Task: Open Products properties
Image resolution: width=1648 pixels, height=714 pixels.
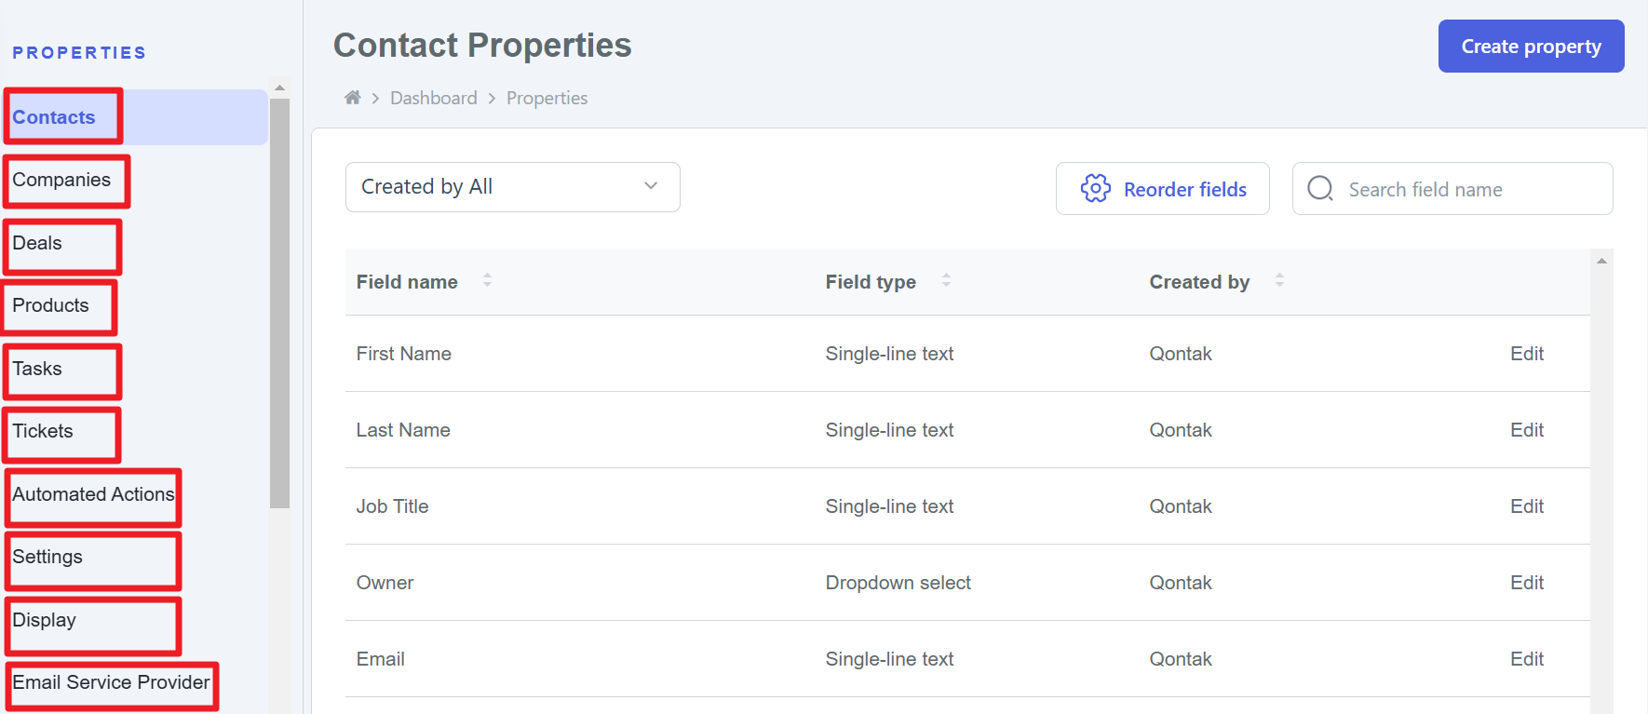Action: click(x=50, y=305)
